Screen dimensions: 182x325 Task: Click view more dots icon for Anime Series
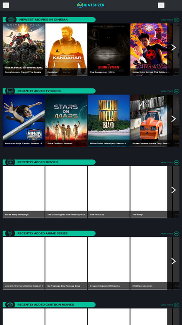tap(177, 233)
